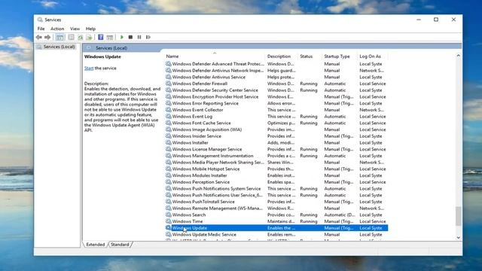Viewport: 482px width, 271px height.
Task: Click the gear icon of Windows Event Collector
Action: [x=168, y=110]
